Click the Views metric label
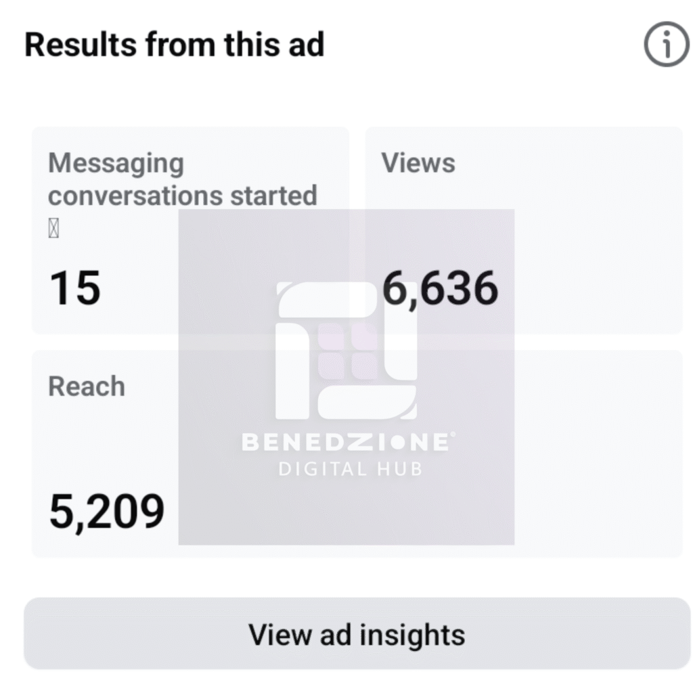Viewport: 693px width, 693px height. [418, 163]
